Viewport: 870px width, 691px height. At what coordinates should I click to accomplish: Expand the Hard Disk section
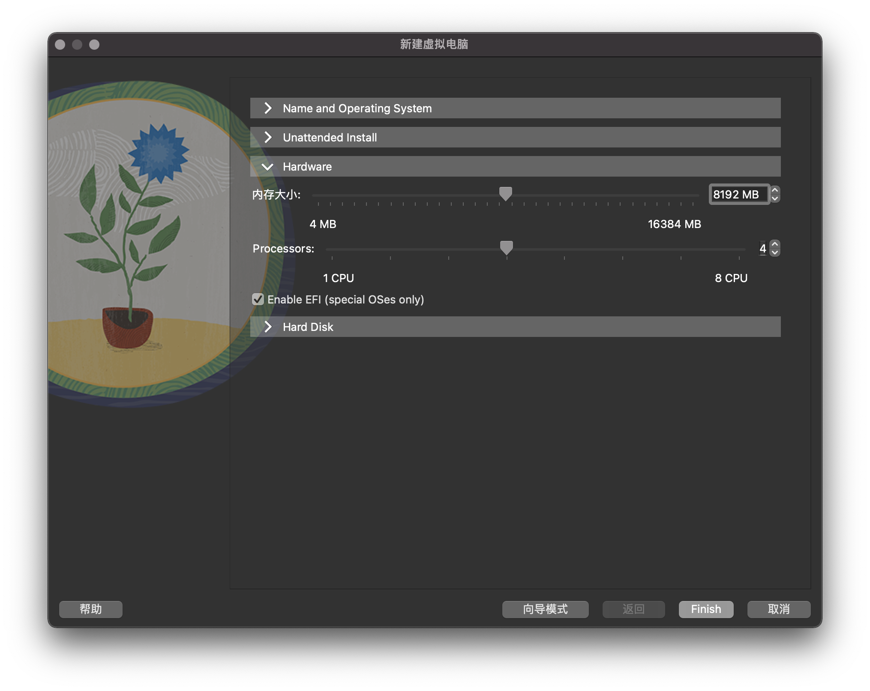(515, 327)
